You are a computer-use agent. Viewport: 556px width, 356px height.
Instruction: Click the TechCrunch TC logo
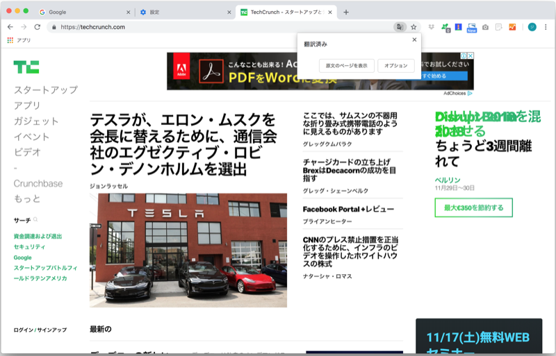pos(26,67)
